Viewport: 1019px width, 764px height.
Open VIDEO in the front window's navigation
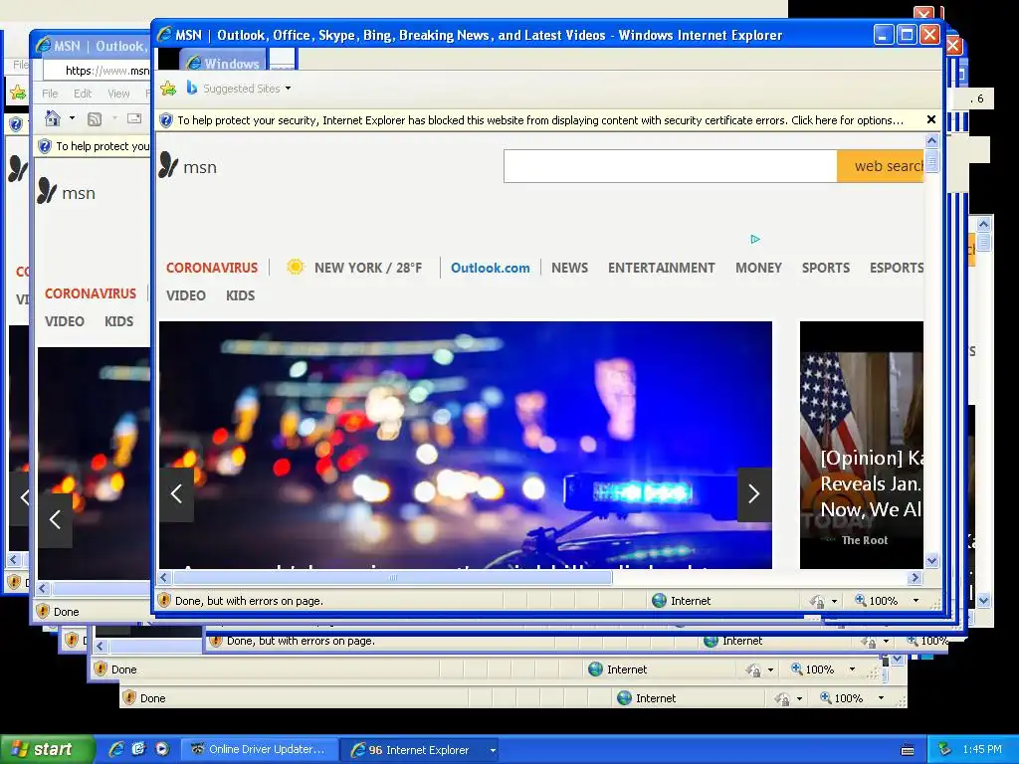click(185, 295)
